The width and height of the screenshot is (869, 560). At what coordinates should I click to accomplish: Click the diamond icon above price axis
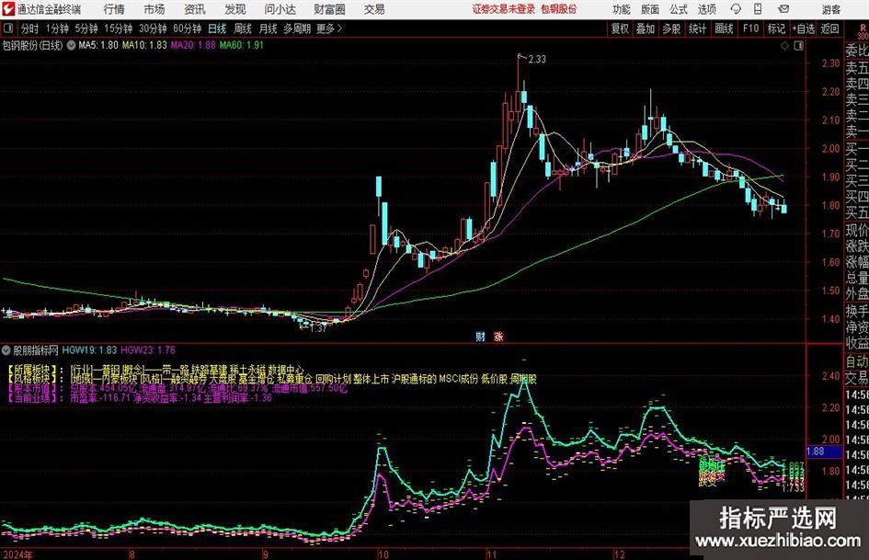coord(784,45)
